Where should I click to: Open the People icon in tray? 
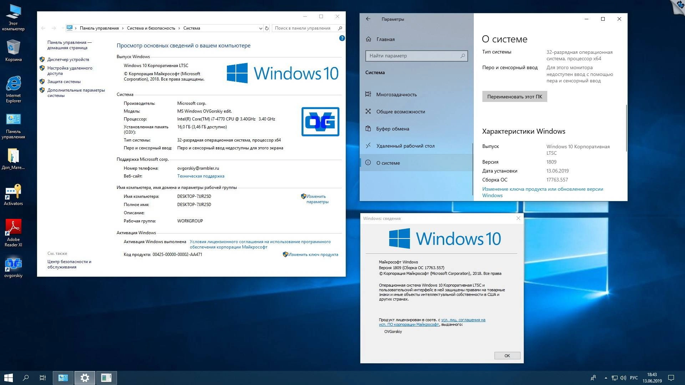(x=593, y=378)
